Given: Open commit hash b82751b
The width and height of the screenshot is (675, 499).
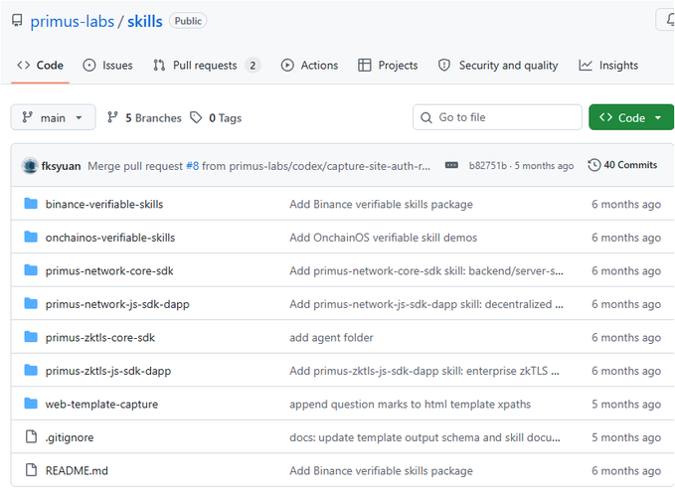Looking at the screenshot, I should tap(488, 166).
